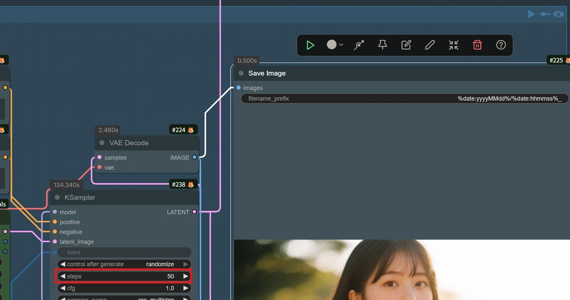Click the greyed seed widget in KSampler
The width and height of the screenshot is (570, 300).
[x=124, y=253]
